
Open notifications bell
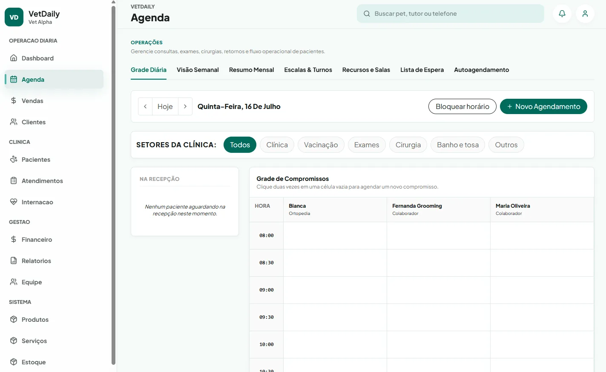pyautogui.click(x=562, y=14)
